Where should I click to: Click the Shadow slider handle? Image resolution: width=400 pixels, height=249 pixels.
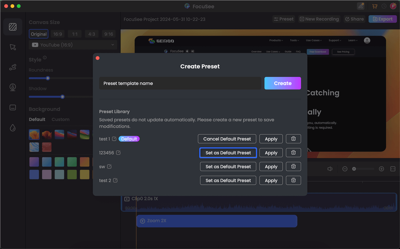pos(63,97)
